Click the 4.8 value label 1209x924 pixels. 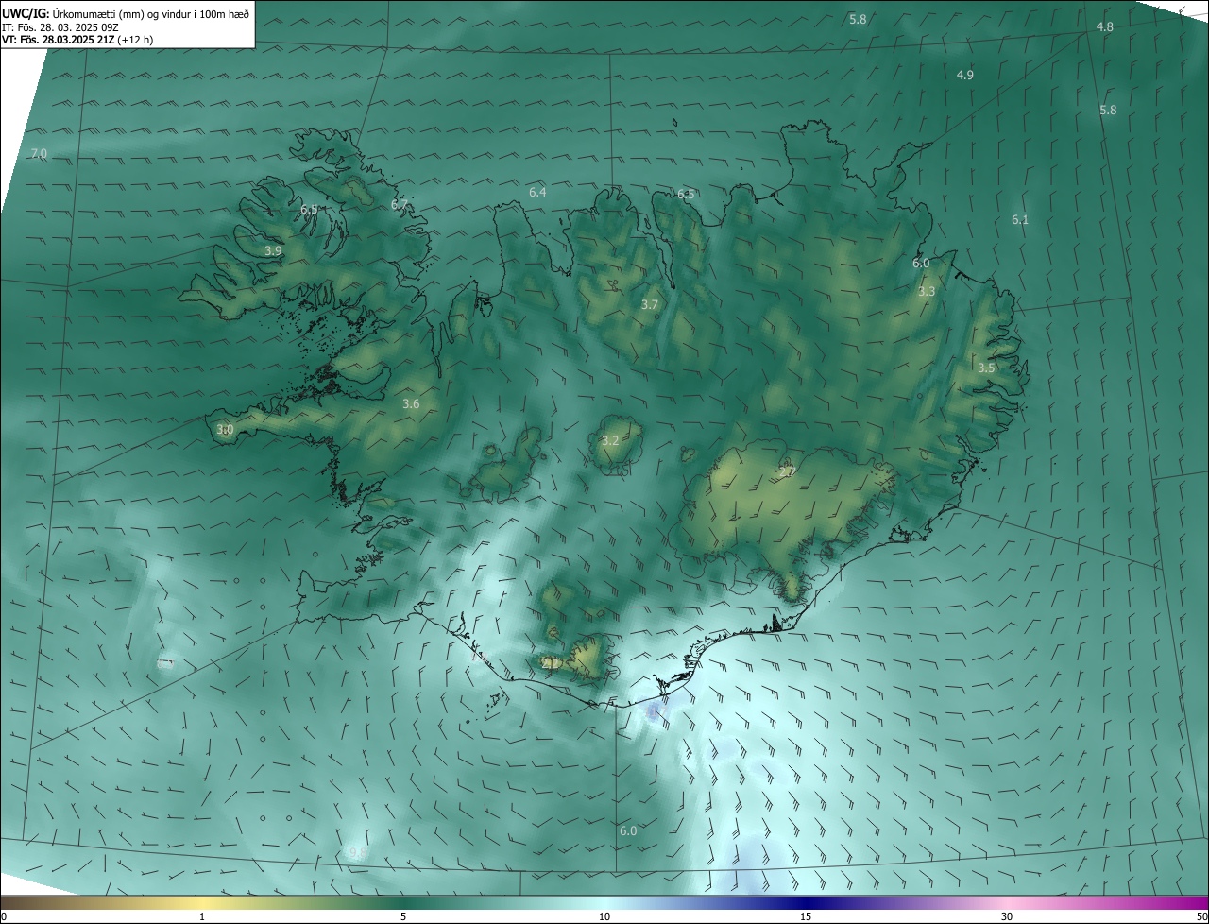click(x=1104, y=27)
